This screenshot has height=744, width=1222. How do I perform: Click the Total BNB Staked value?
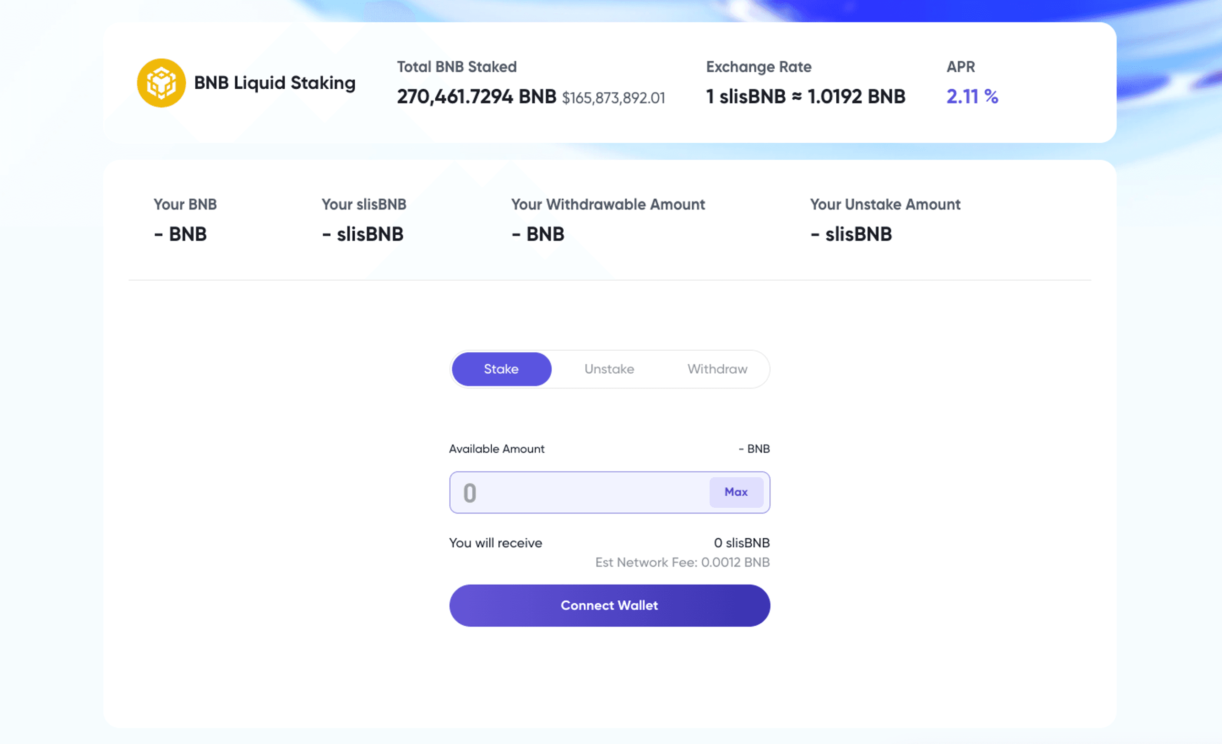tap(476, 97)
